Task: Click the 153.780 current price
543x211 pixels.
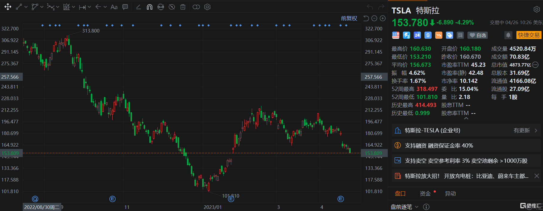Action: click(410, 23)
